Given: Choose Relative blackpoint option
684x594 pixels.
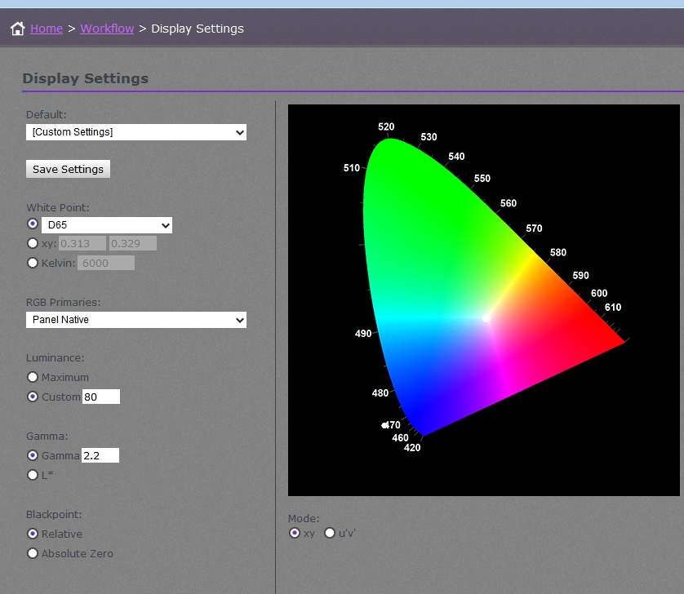Looking at the screenshot, I should tap(33, 534).
